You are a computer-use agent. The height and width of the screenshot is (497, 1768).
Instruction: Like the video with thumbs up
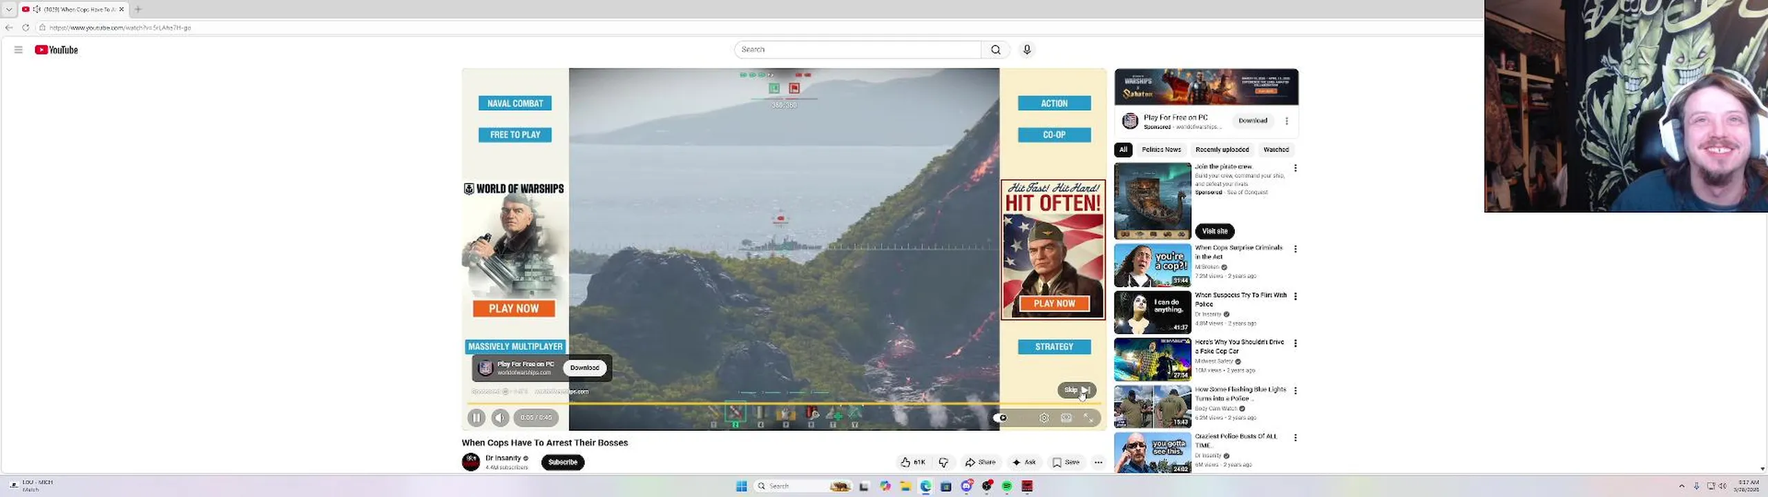[913, 462]
